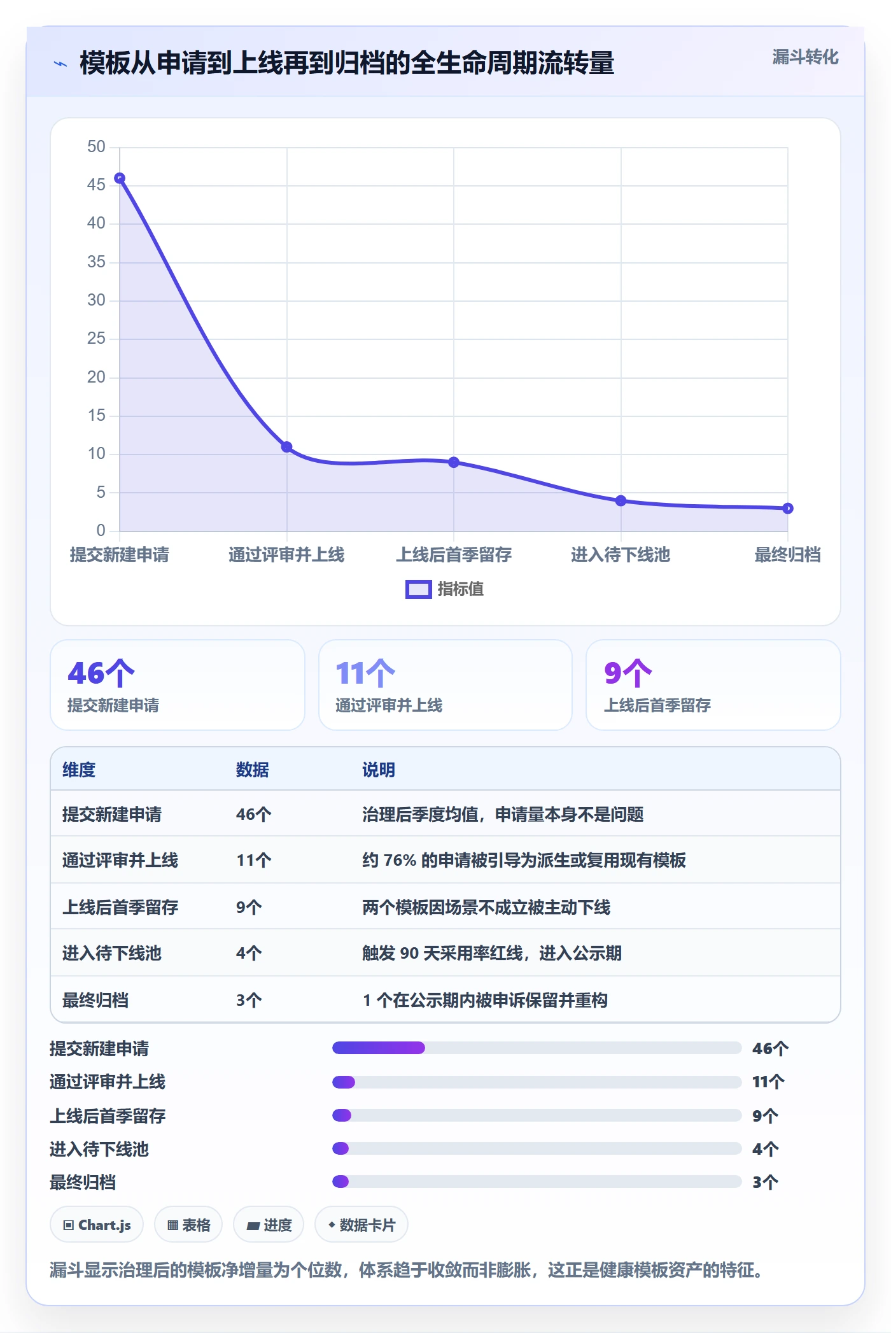This screenshot has height=1333, width=891.
Task: Click the card title 模板从申请到上线再到归档的全生命周期流转量
Action: click(x=347, y=63)
